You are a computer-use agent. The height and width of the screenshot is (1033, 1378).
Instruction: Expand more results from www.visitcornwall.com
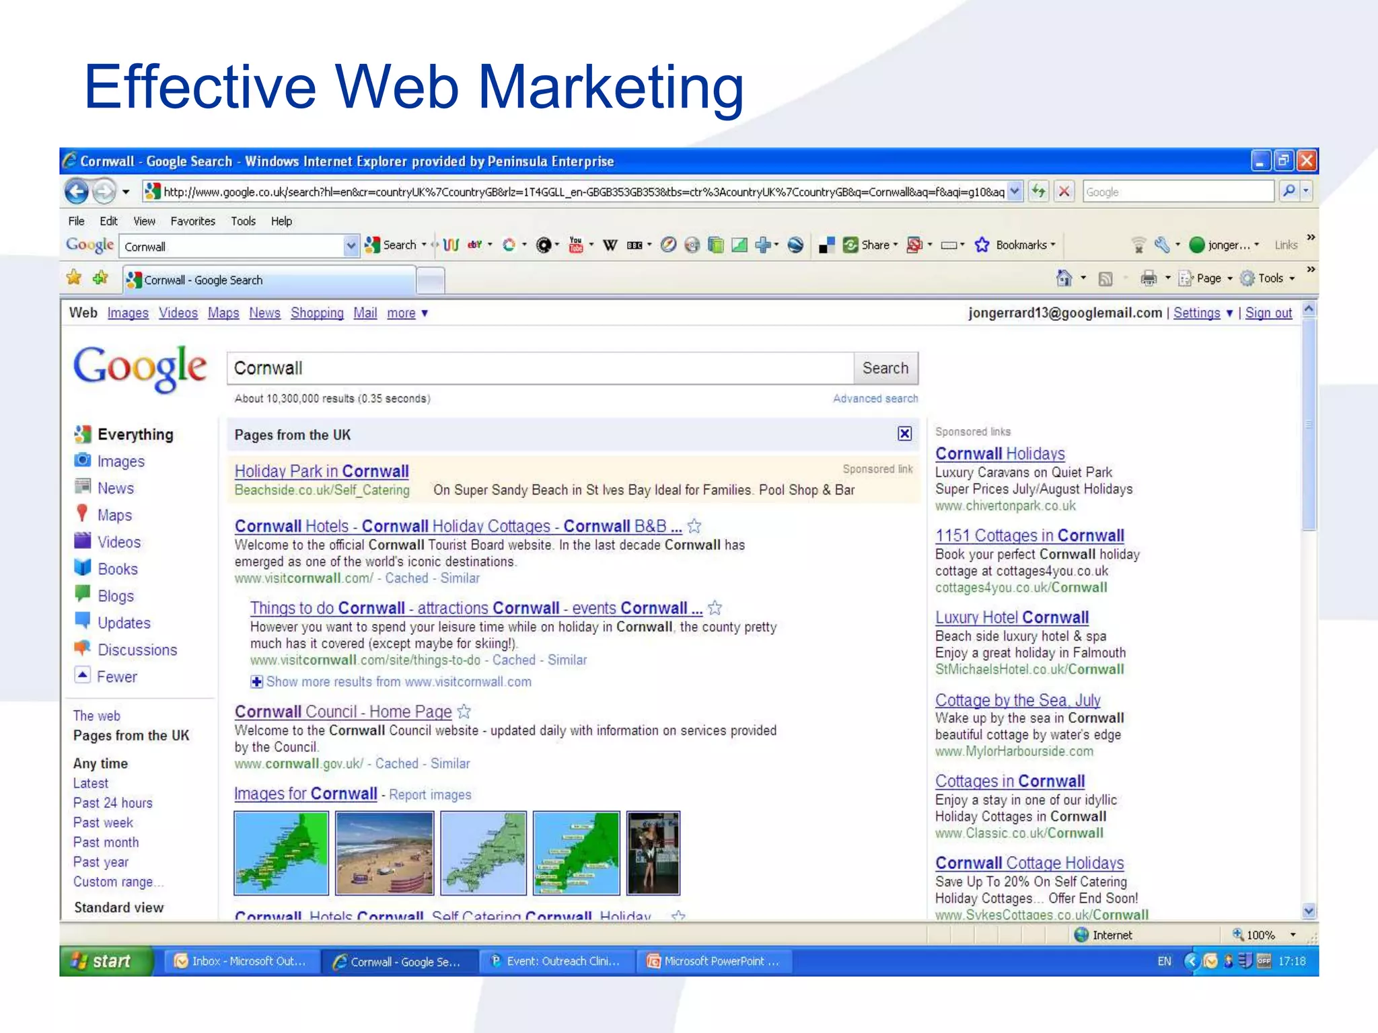[x=256, y=682]
